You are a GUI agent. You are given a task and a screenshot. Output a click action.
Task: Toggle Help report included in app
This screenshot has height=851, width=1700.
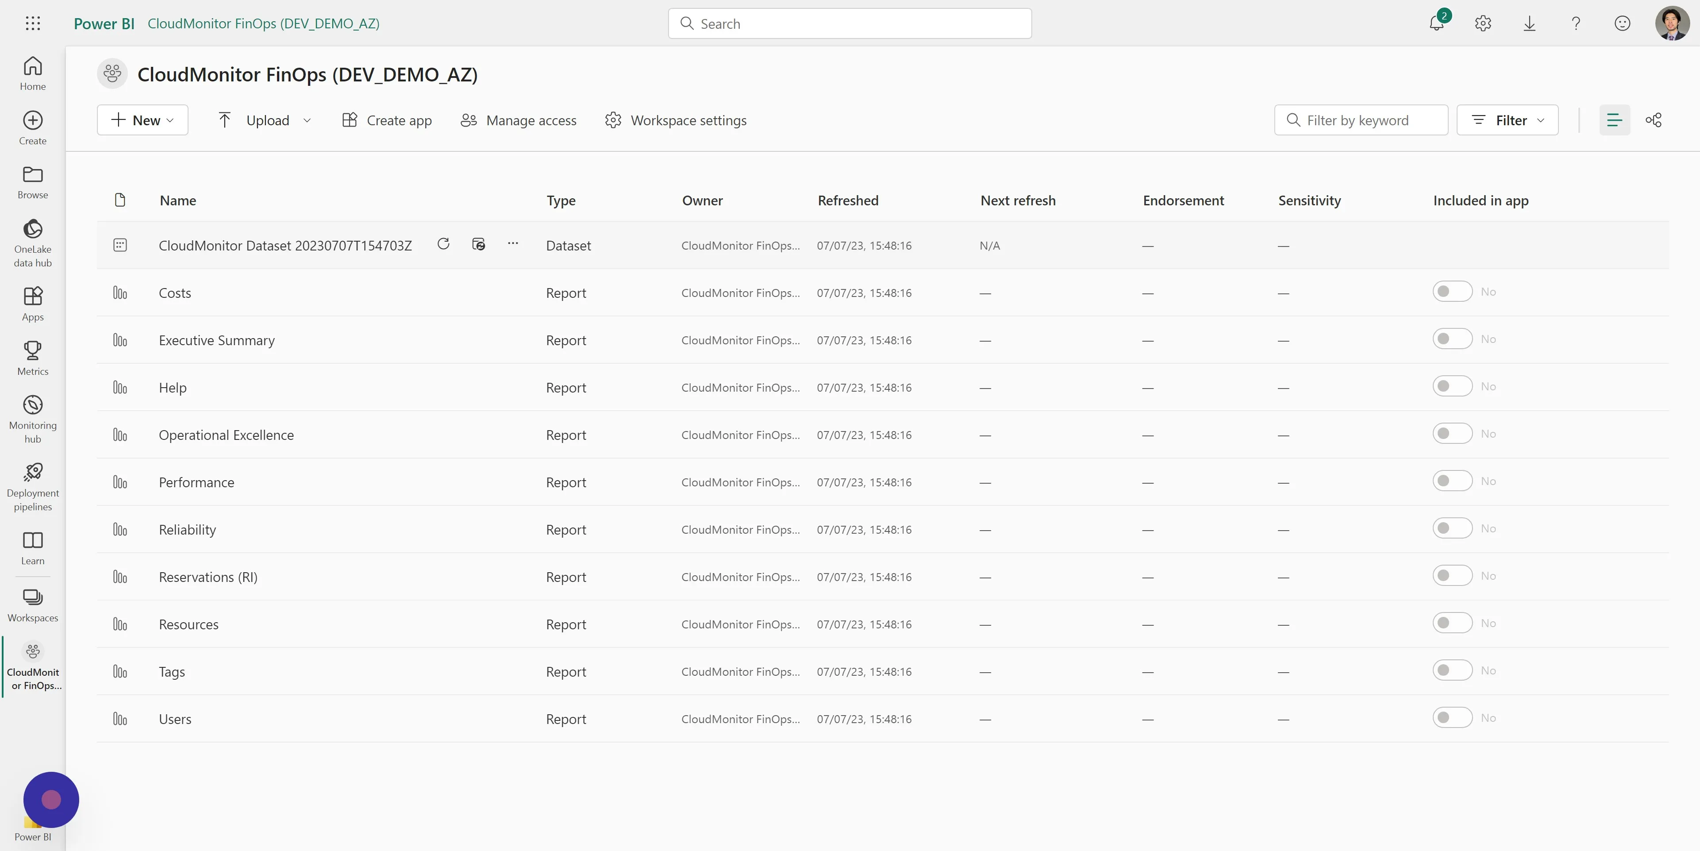(1452, 386)
